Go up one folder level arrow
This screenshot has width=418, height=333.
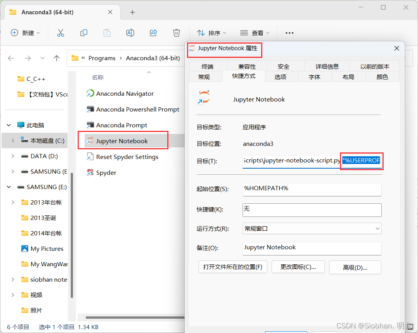coord(56,58)
